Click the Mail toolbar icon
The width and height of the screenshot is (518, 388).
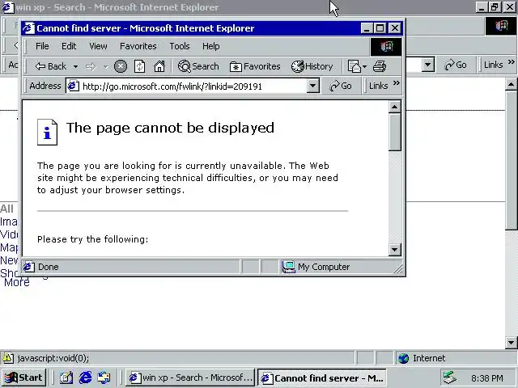point(355,66)
